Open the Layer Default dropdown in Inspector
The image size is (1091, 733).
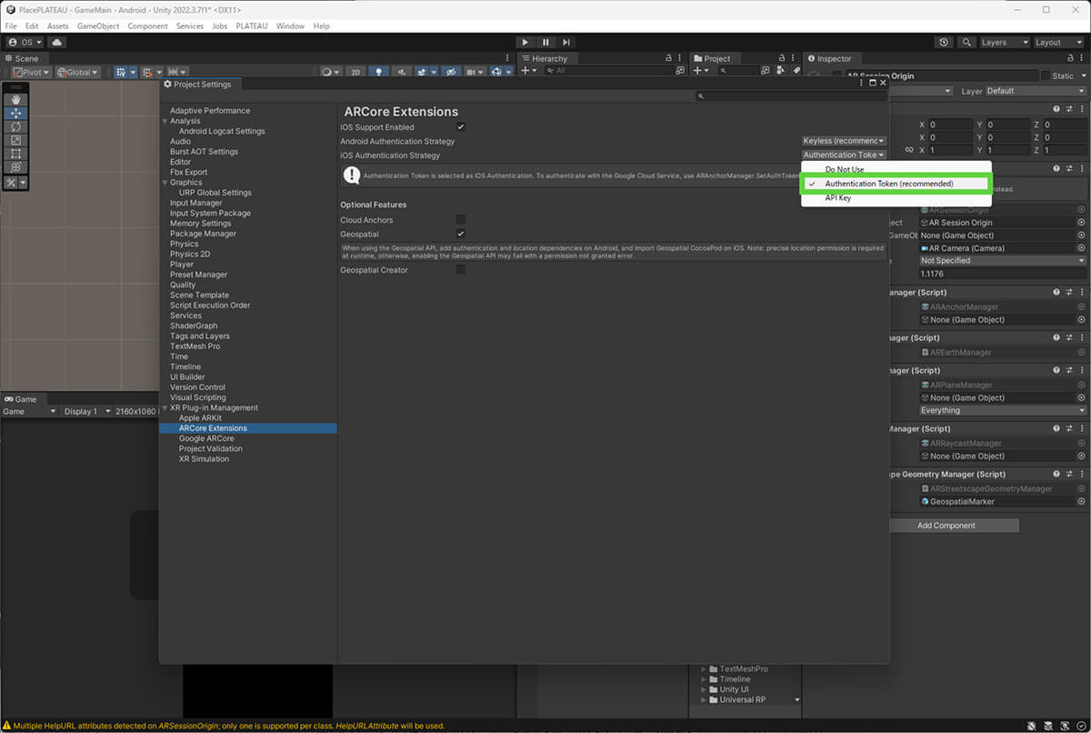[x=1036, y=91]
